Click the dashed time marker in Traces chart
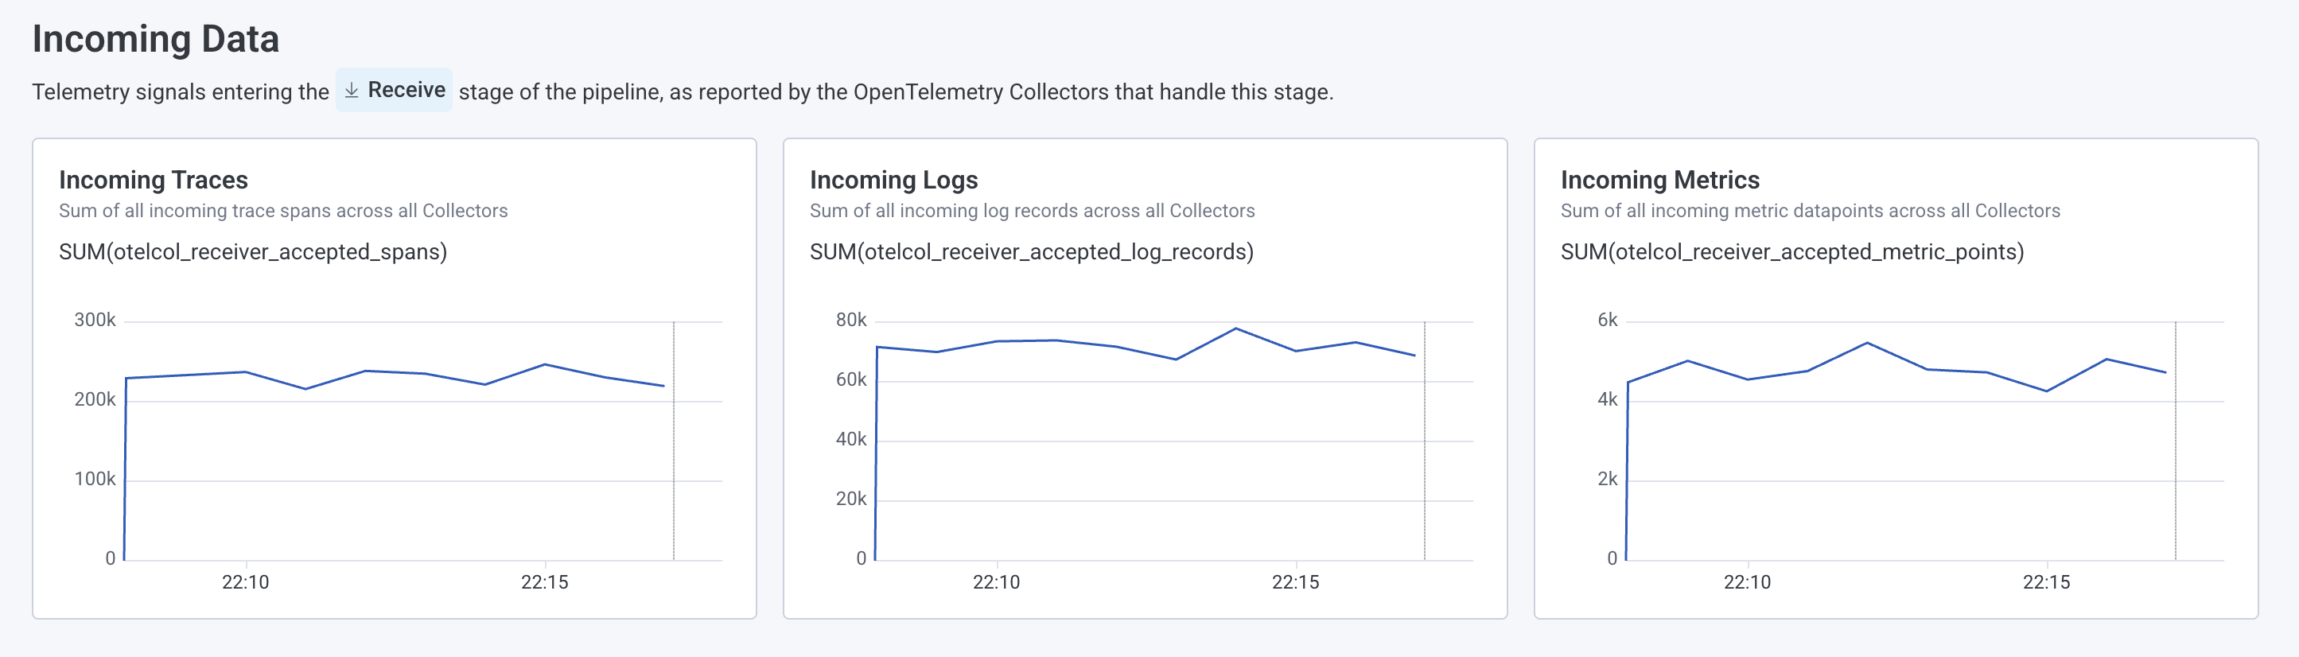 click(674, 441)
